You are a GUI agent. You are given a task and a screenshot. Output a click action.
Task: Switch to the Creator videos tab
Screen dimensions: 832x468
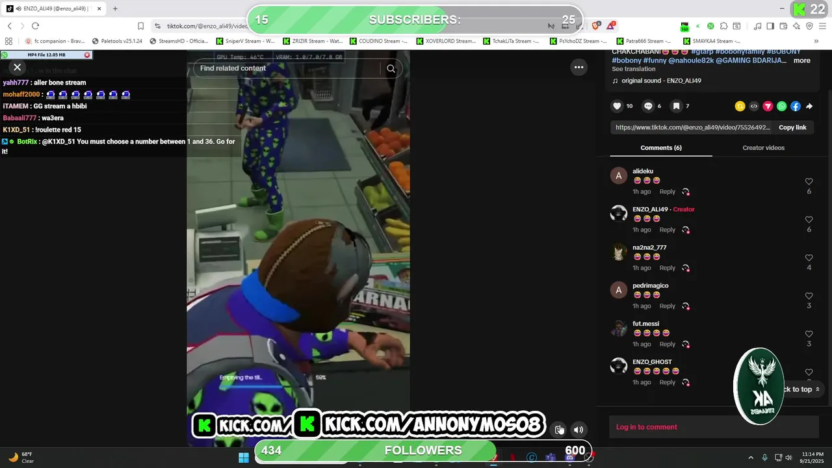click(763, 148)
